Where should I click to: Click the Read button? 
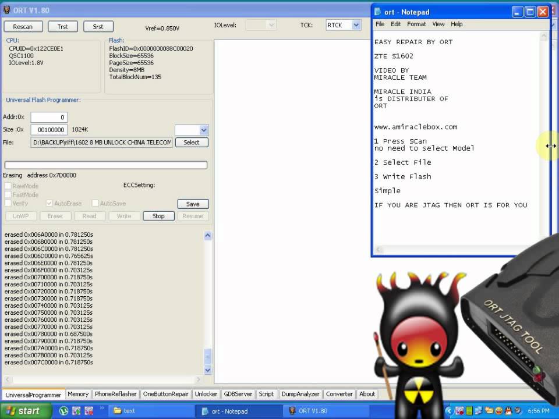tap(90, 216)
